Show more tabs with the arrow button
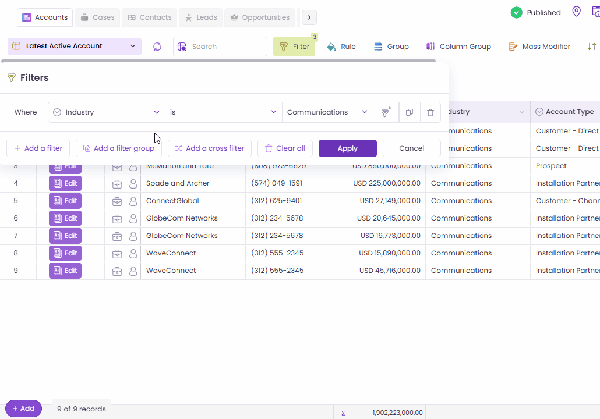This screenshot has width=600, height=419. pyautogui.click(x=309, y=17)
